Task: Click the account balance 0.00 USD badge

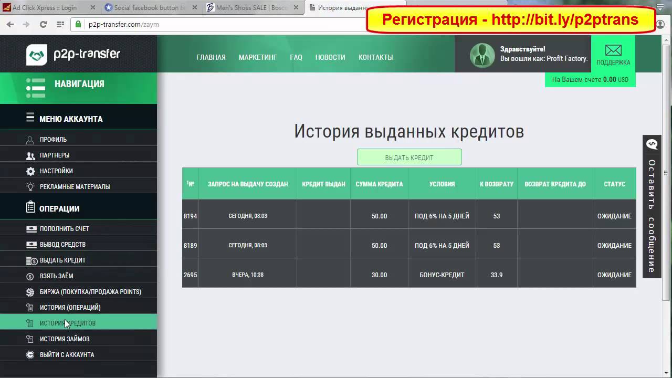Action: click(590, 80)
